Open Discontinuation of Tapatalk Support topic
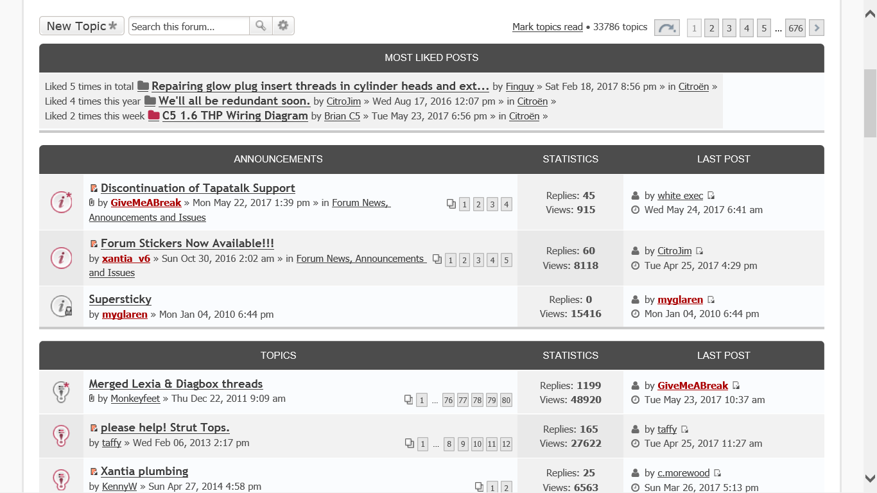Screen dimensions: 877x493 198,188
